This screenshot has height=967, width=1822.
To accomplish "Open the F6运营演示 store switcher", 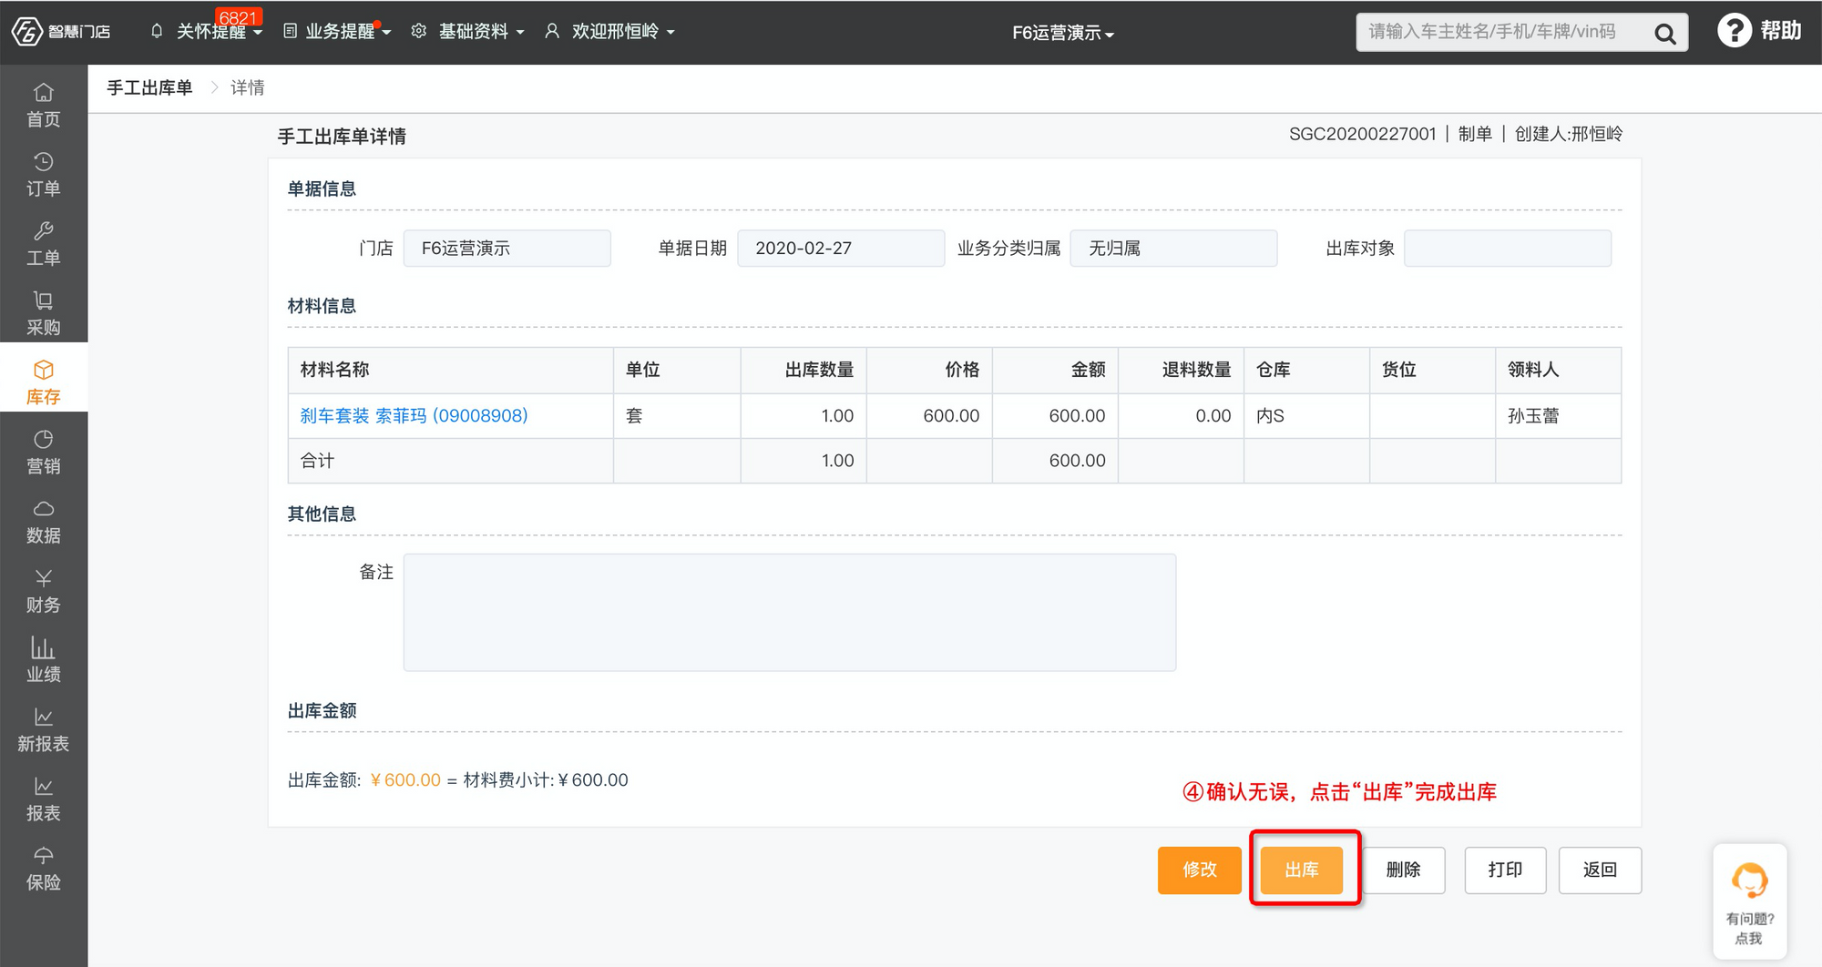I will [1063, 33].
